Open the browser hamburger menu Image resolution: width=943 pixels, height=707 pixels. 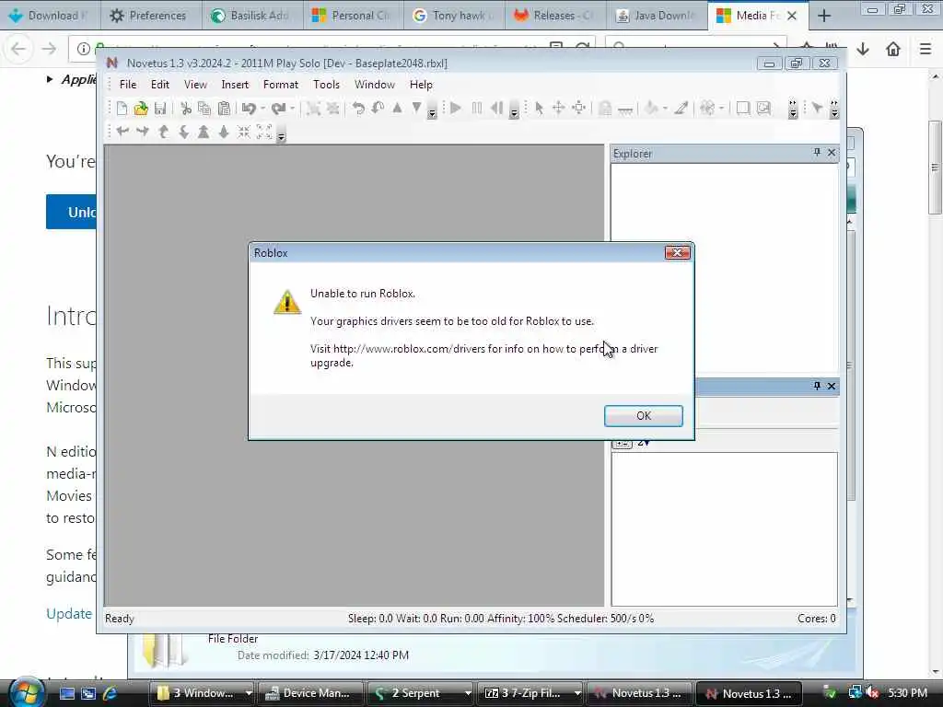point(926,50)
